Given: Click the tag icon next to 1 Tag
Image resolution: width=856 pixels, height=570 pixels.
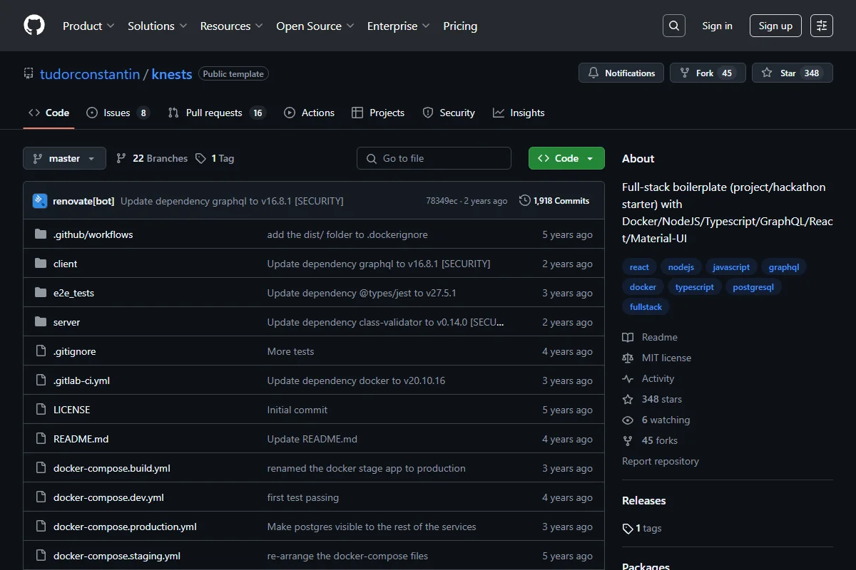Looking at the screenshot, I should point(201,158).
